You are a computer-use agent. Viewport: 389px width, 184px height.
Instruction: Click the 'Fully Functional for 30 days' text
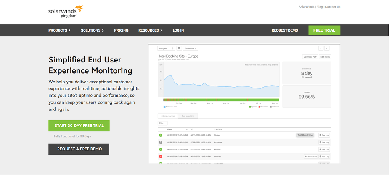coord(72,136)
